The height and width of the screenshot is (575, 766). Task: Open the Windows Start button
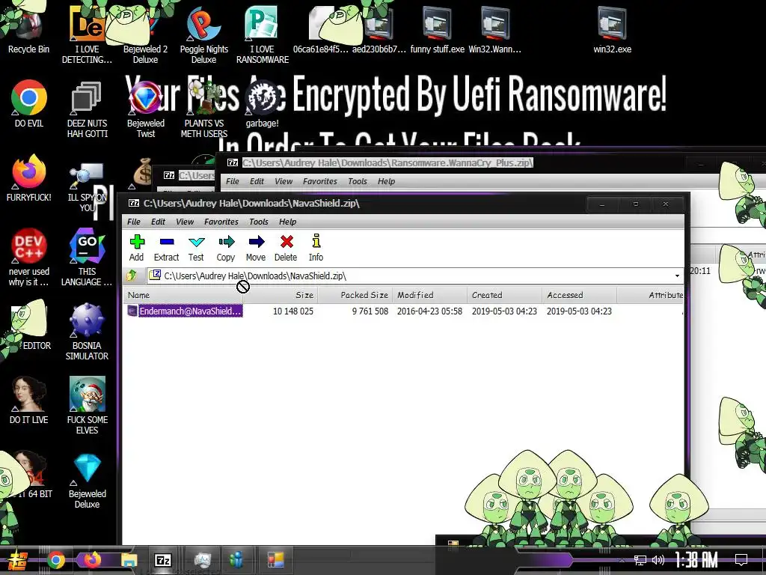pos(17,560)
